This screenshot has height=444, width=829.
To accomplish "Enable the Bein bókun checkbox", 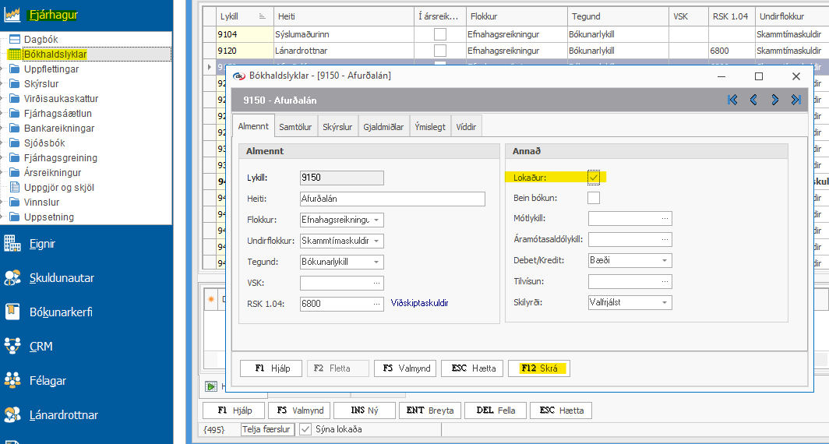I will (594, 198).
